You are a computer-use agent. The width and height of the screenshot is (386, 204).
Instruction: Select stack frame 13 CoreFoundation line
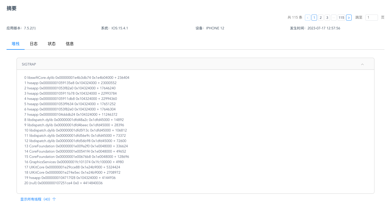tap(76, 146)
